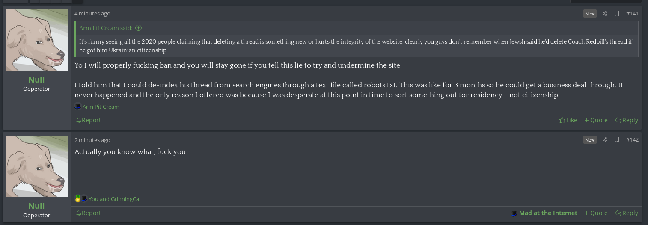This screenshot has width=648, height=225.
Task: Reply to post #142
Action: pyautogui.click(x=626, y=213)
